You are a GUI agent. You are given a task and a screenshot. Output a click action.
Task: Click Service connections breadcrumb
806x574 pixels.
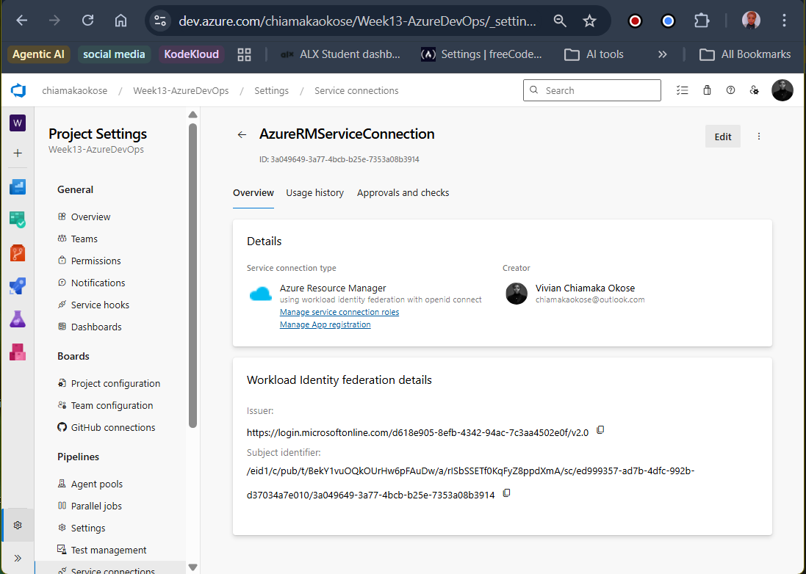(x=356, y=91)
